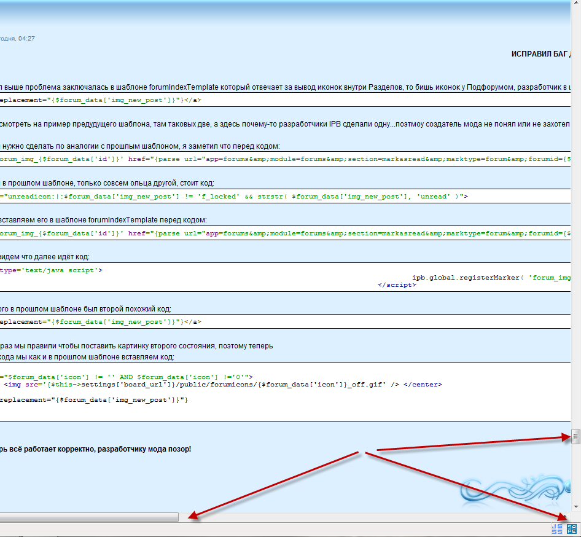Click the code line starting "unreadicon:|:$forum_data"
Image resolution: width=581 pixels, height=537 pixels.
pyautogui.click(x=236, y=197)
